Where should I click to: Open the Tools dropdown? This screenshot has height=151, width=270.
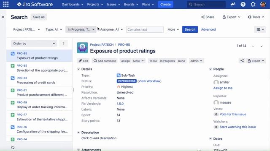(x=256, y=17)
